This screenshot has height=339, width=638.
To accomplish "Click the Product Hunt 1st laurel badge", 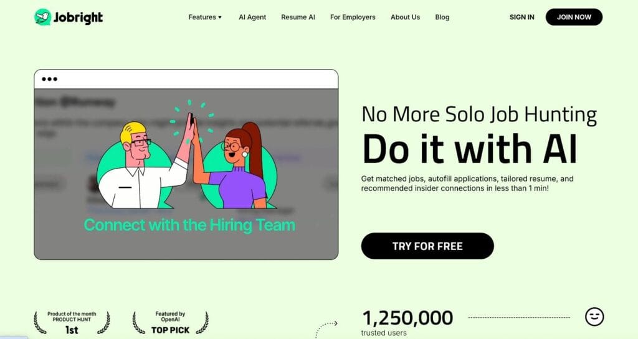I will click(72, 323).
